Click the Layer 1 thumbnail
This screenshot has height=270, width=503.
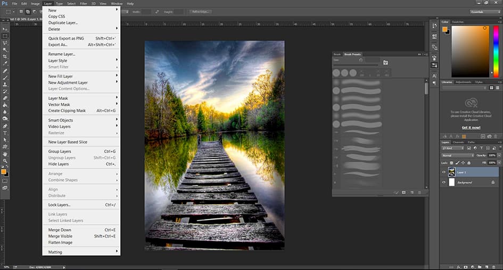452,172
